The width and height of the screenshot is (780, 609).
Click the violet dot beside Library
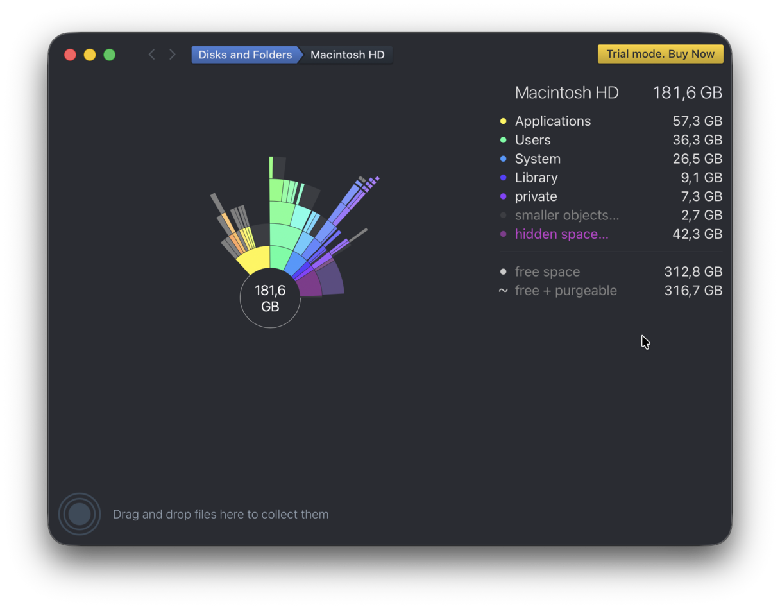(x=503, y=177)
